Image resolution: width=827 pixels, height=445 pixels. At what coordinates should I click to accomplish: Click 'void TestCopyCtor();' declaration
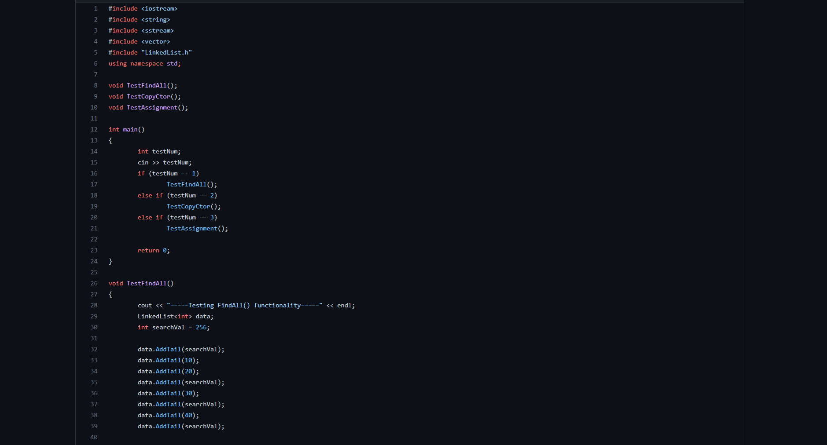point(145,96)
